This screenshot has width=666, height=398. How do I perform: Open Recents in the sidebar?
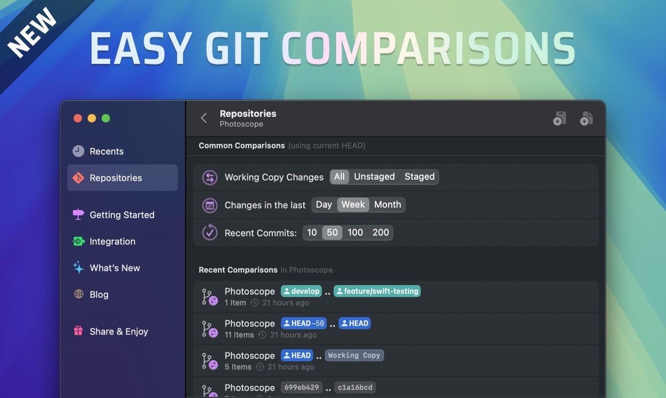pyautogui.click(x=123, y=151)
